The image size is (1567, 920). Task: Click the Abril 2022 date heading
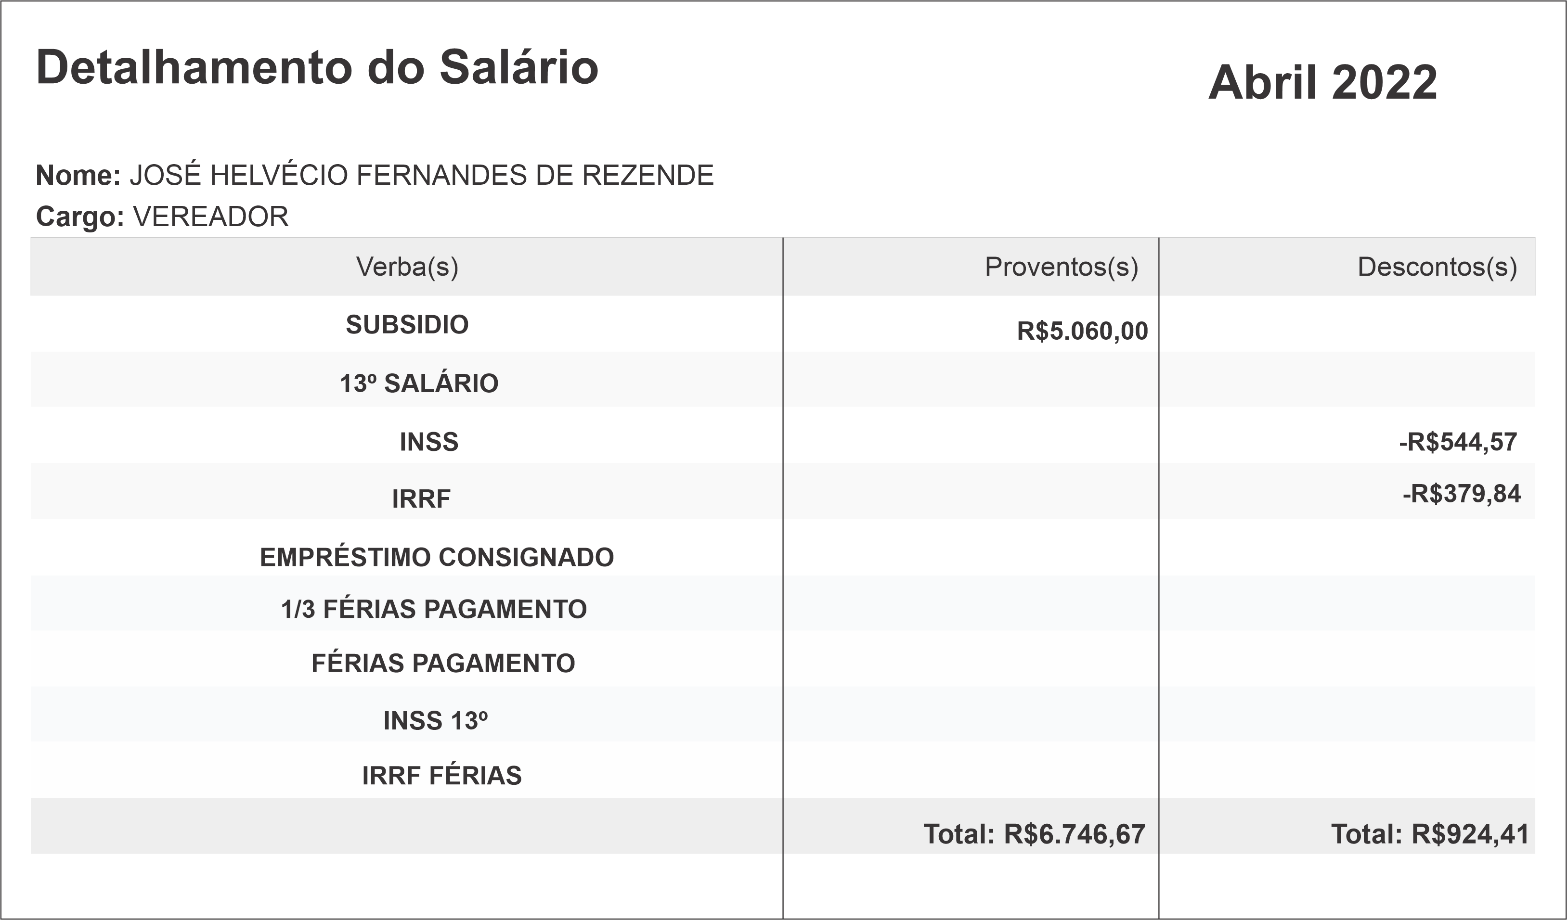pyautogui.click(x=1322, y=82)
